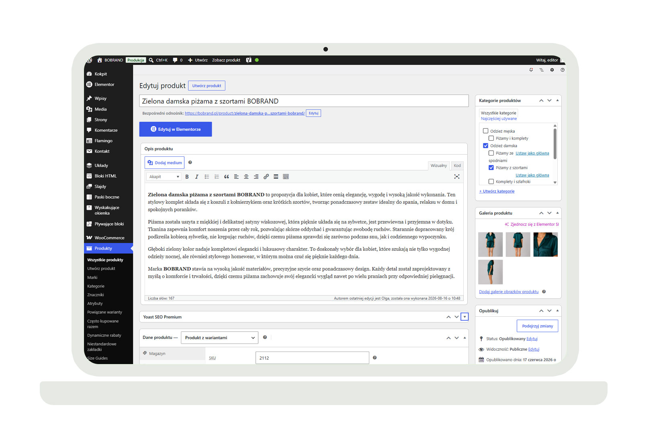Click the + Utwórz kategorię link
The width and height of the screenshot is (659, 434).
(497, 191)
